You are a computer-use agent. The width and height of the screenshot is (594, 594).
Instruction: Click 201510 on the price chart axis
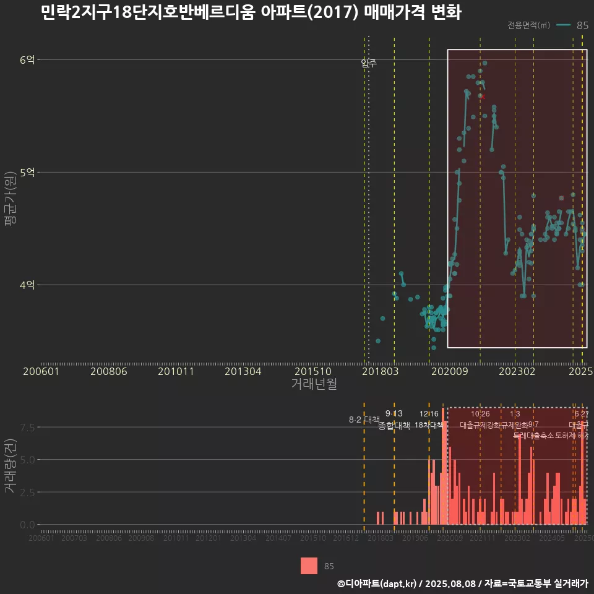(313, 371)
